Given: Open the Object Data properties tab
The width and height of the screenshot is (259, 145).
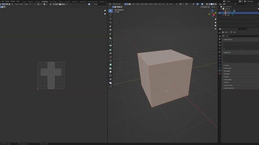Looking at the screenshot, I should point(219,70).
